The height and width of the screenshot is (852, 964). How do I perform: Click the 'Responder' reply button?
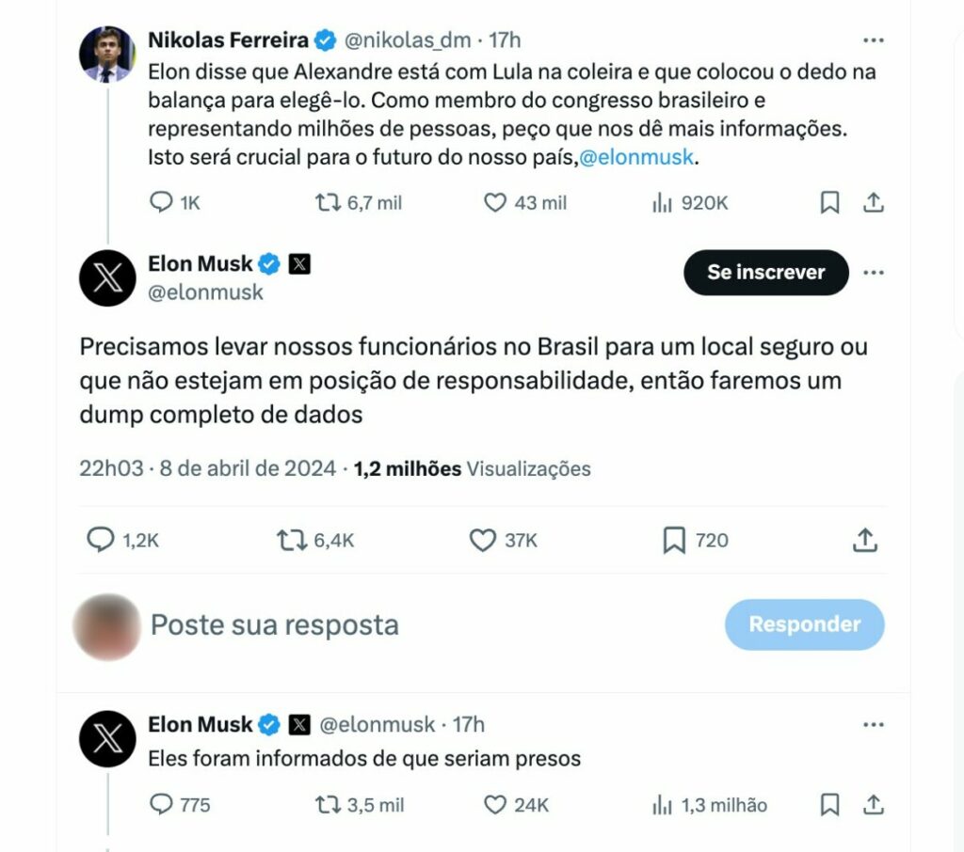pos(804,623)
